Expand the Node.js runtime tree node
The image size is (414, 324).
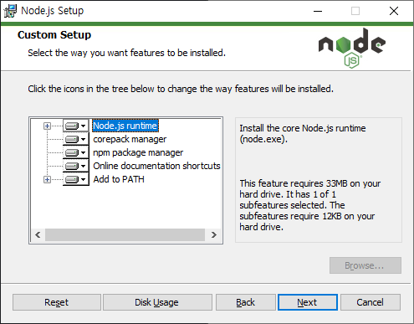[47, 126]
